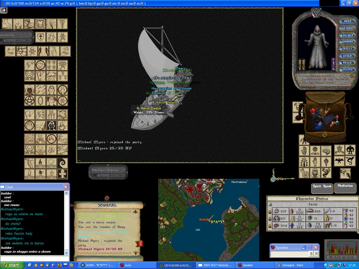Click the four ankh shields spell icon
Image resolution: width=359 pixels, height=269 pixels.
52,65
